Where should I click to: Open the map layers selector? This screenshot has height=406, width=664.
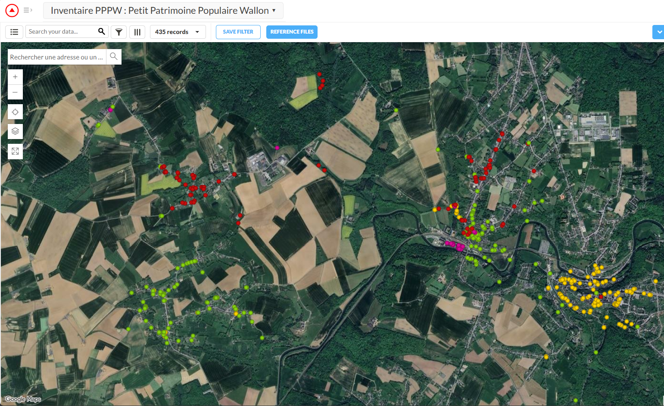click(x=15, y=131)
